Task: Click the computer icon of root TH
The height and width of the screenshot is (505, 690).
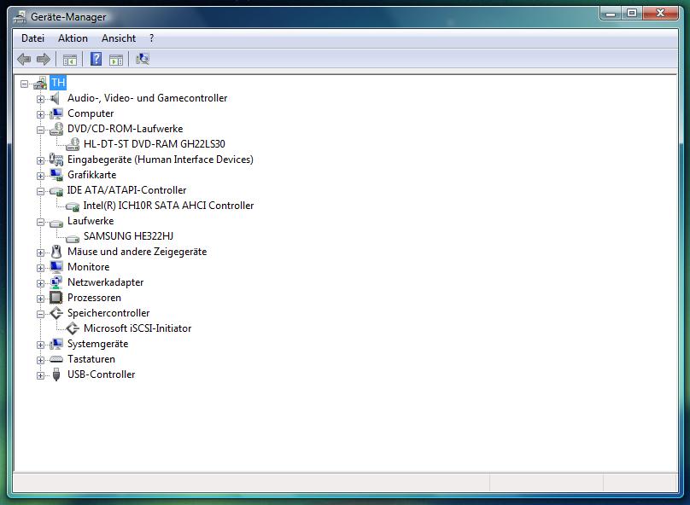Action: click(x=40, y=83)
